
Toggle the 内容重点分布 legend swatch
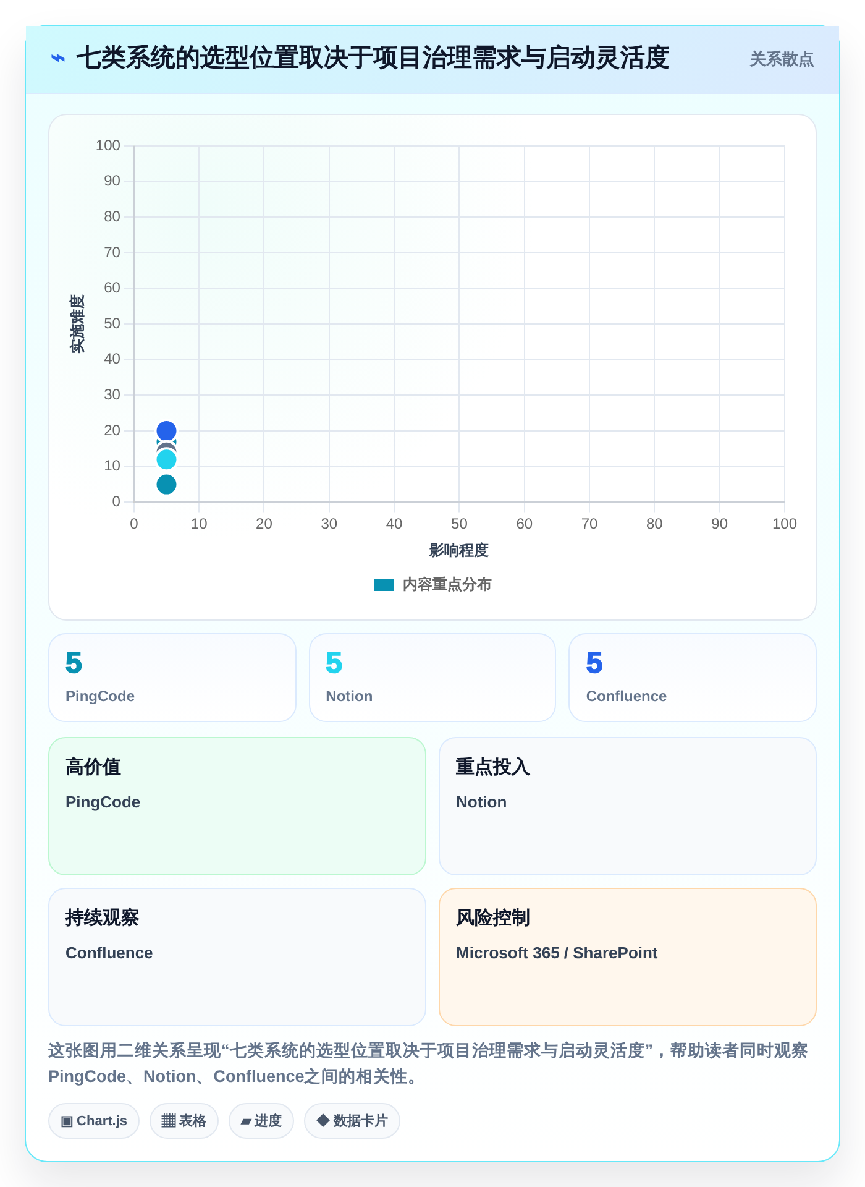pos(384,585)
